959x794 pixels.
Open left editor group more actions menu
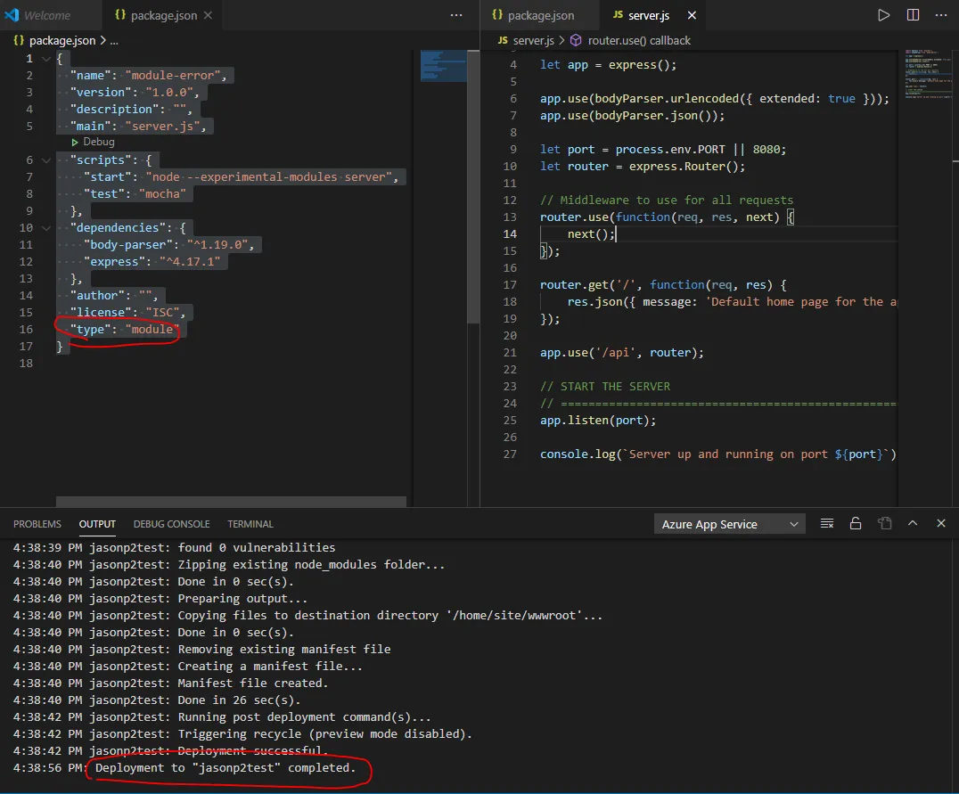pos(456,15)
